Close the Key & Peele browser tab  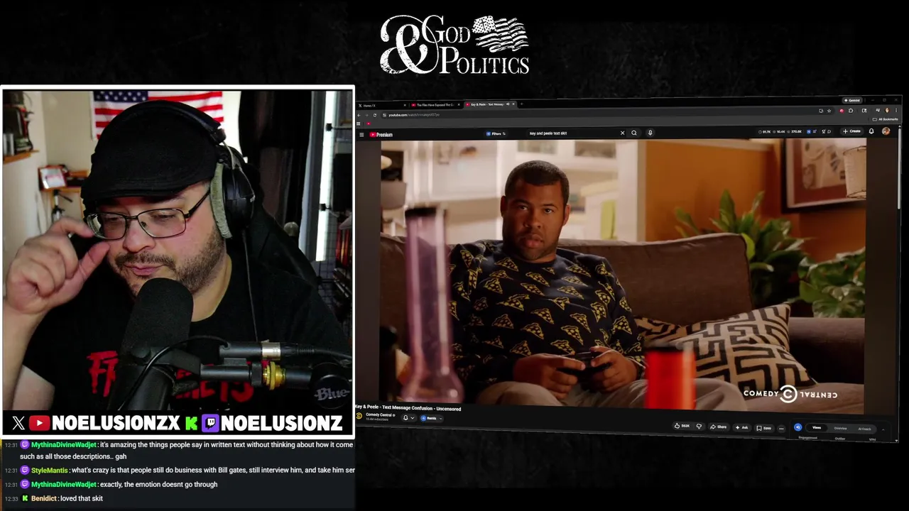[513, 104]
